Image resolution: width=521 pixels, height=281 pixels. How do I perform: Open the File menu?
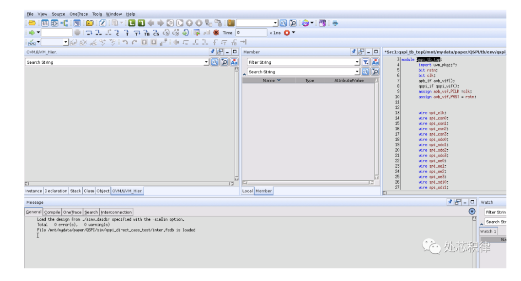(30, 14)
